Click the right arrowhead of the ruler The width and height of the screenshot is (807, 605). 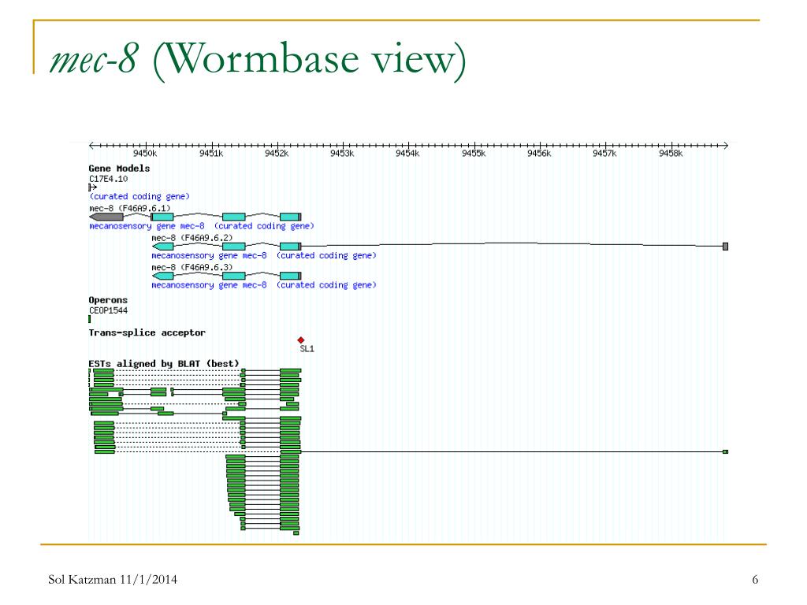click(725, 146)
